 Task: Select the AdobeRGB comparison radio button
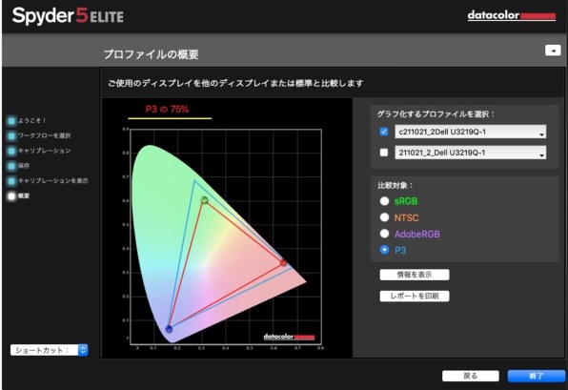pos(384,234)
